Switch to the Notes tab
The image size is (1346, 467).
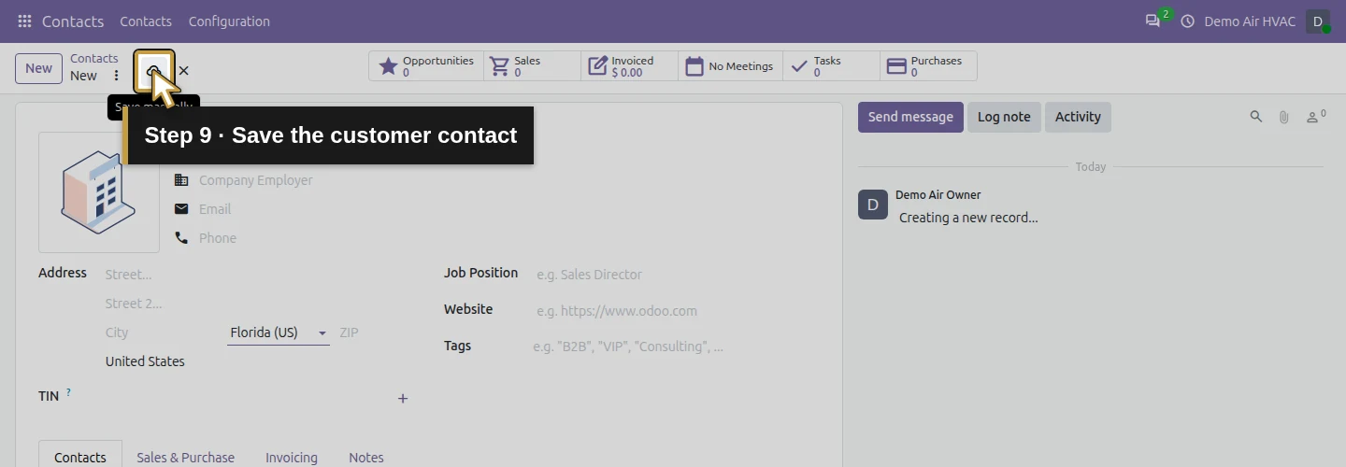(366, 457)
